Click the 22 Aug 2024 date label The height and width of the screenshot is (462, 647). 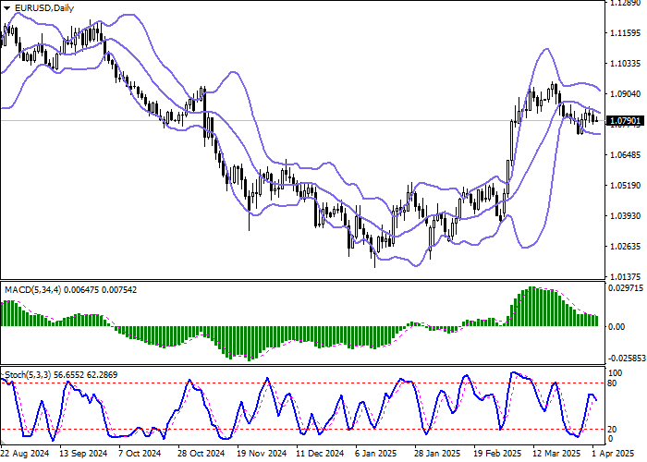(25, 455)
